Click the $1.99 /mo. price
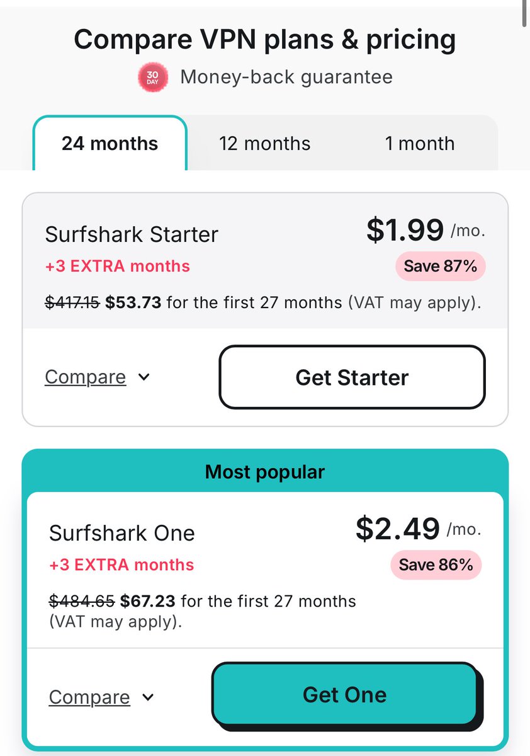The height and width of the screenshot is (756, 530). point(426,230)
